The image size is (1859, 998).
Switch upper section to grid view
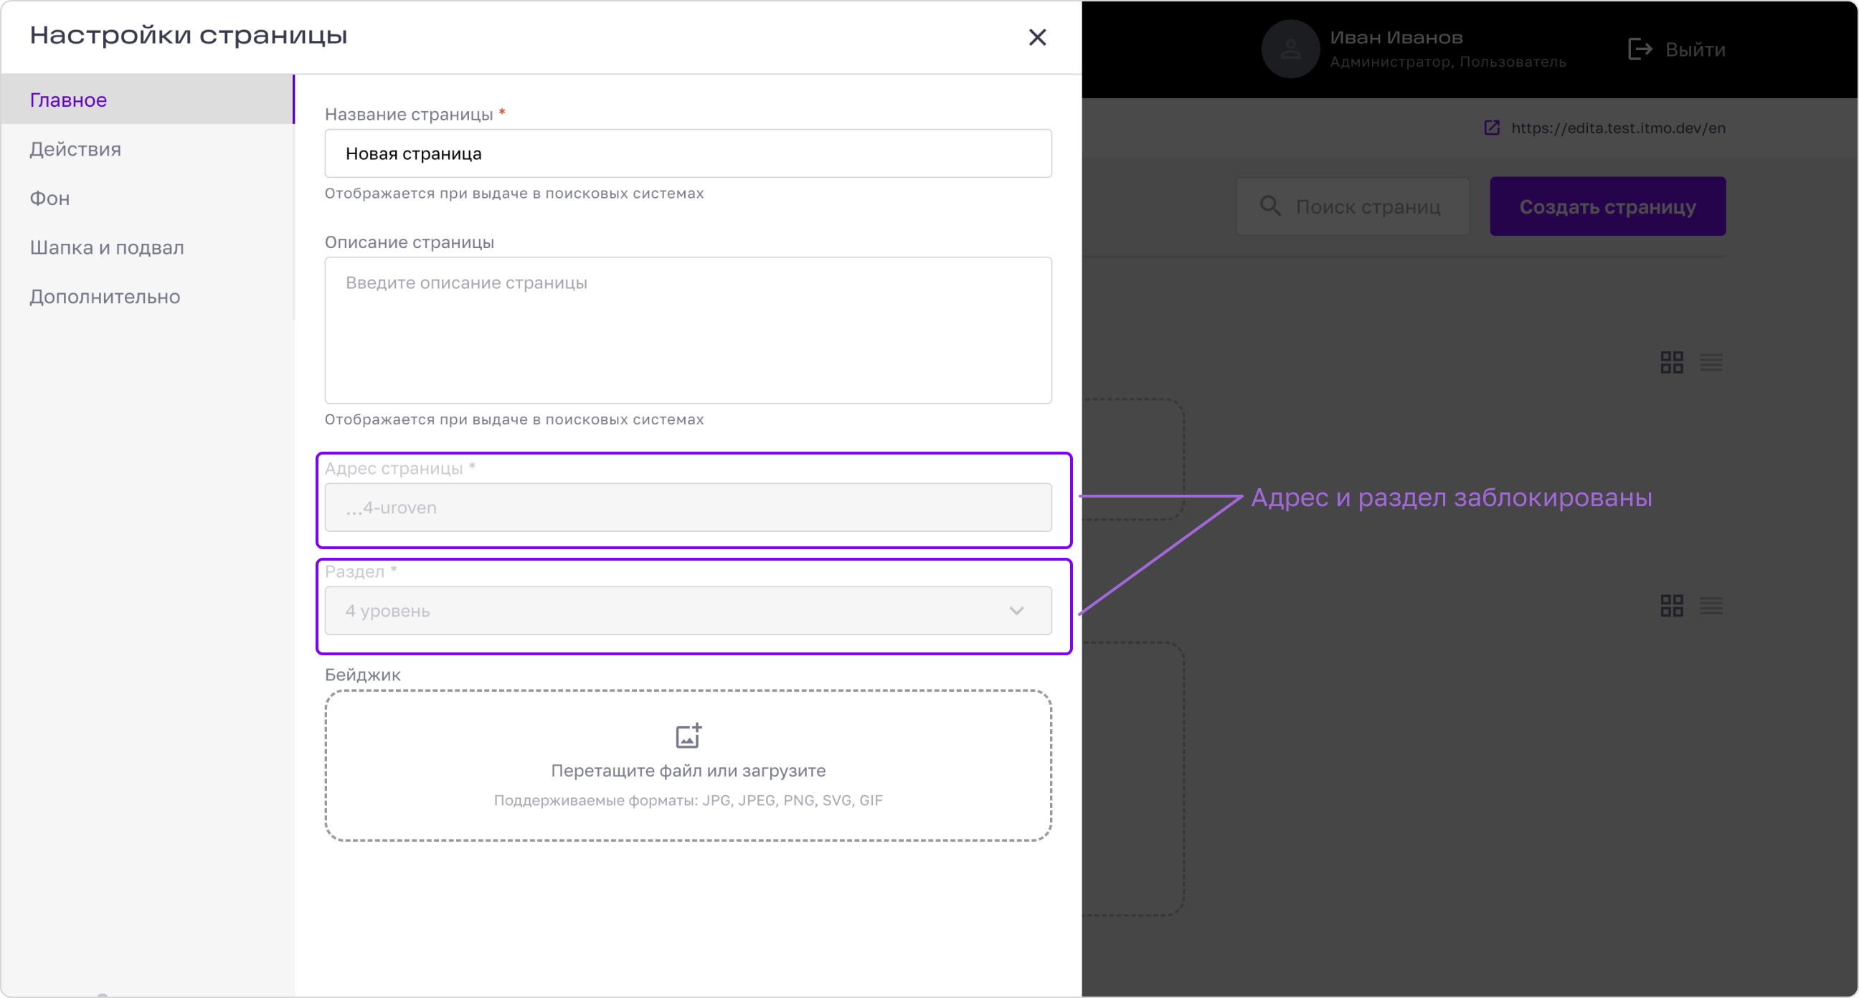(x=1671, y=362)
